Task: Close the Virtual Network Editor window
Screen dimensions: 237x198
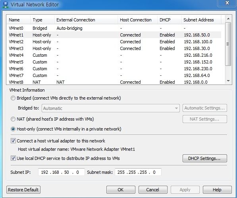Action: tap(227, 3)
